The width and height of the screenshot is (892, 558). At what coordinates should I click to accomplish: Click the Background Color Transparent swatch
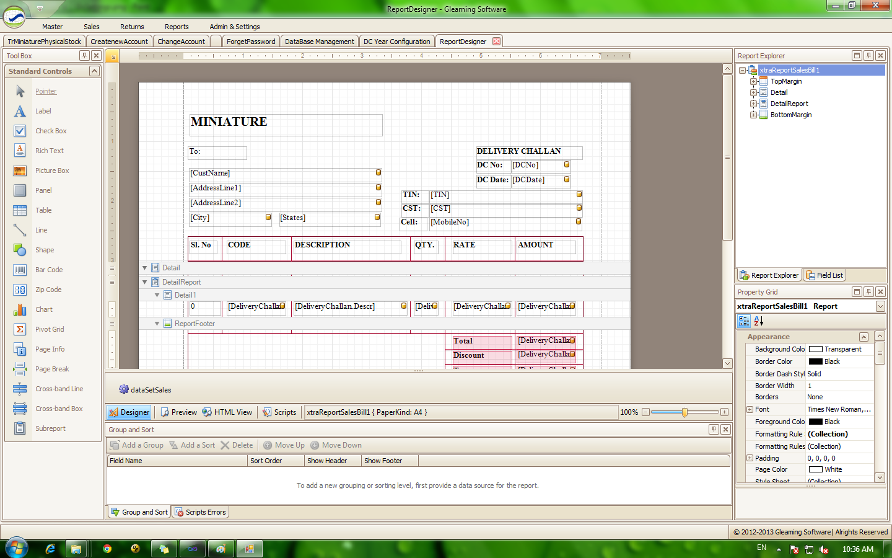(x=816, y=349)
